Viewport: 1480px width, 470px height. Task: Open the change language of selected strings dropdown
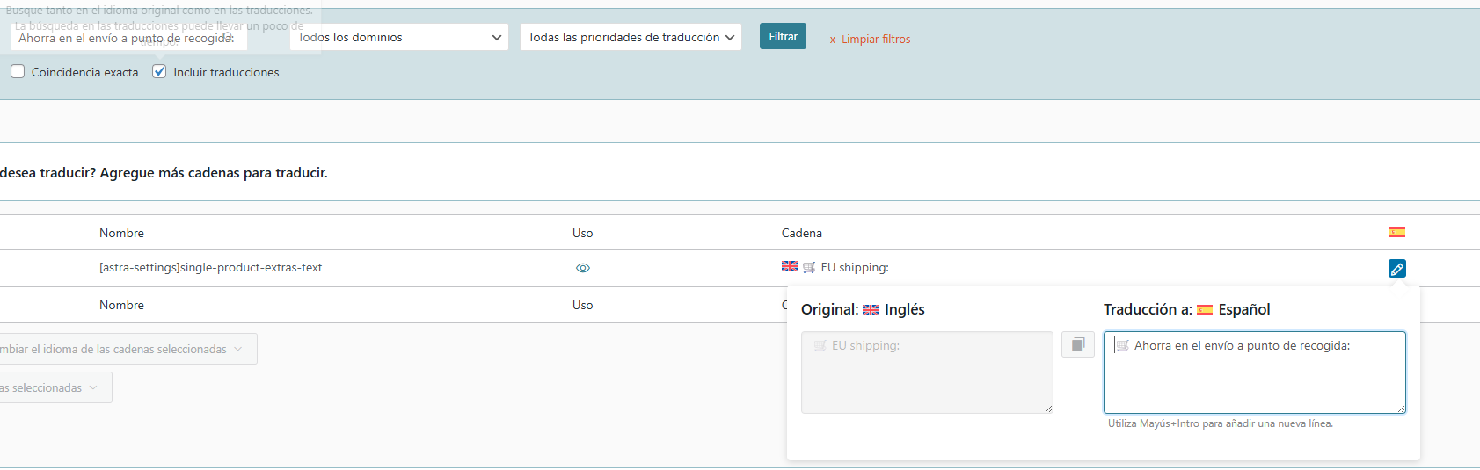click(x=123, y=349)
